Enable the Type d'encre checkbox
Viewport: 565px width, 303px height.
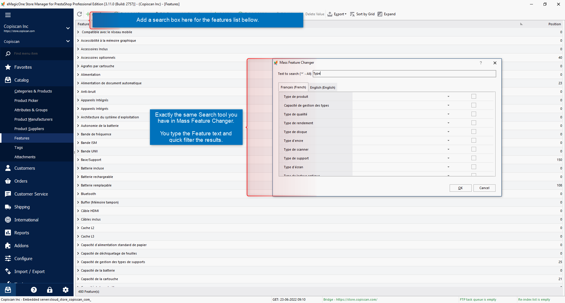(x=473, y=140)
